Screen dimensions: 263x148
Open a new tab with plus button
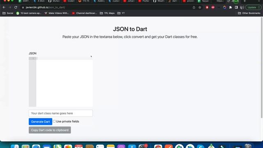(245, 1)
